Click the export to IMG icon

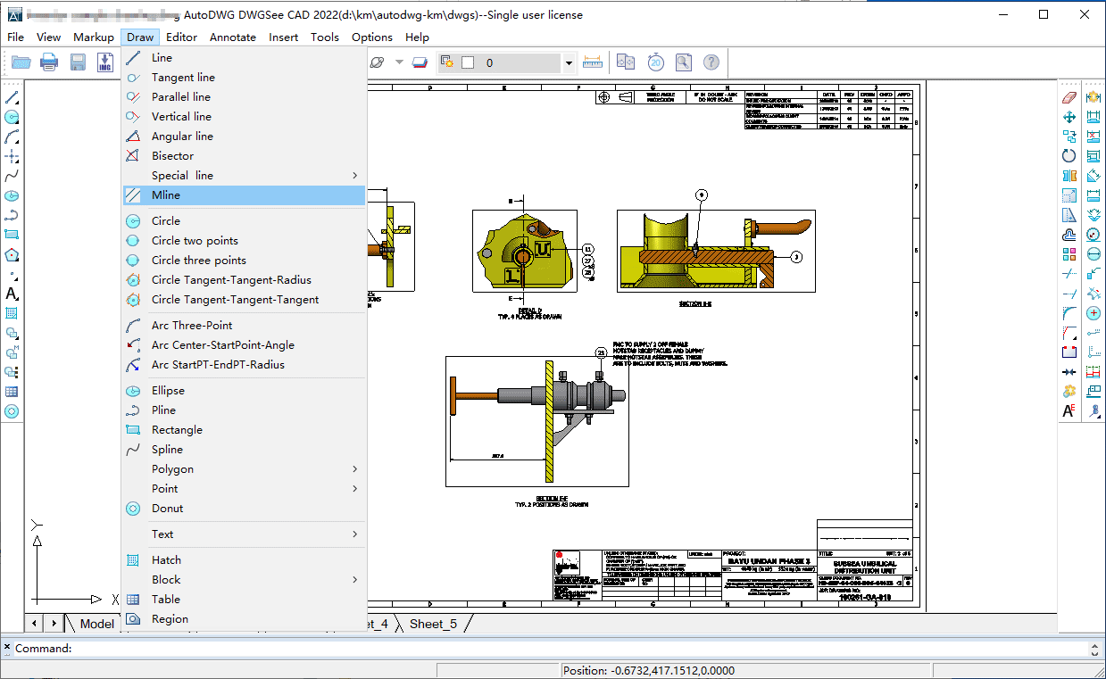pos(105,62)
